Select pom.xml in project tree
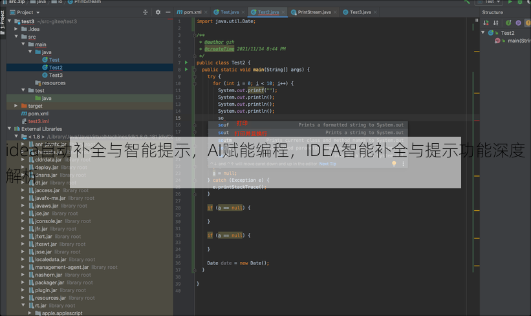 38,114
